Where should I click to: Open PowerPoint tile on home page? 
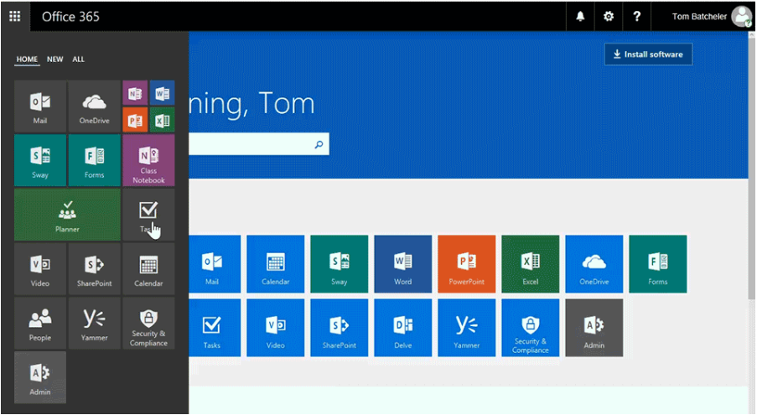point(467,264)
